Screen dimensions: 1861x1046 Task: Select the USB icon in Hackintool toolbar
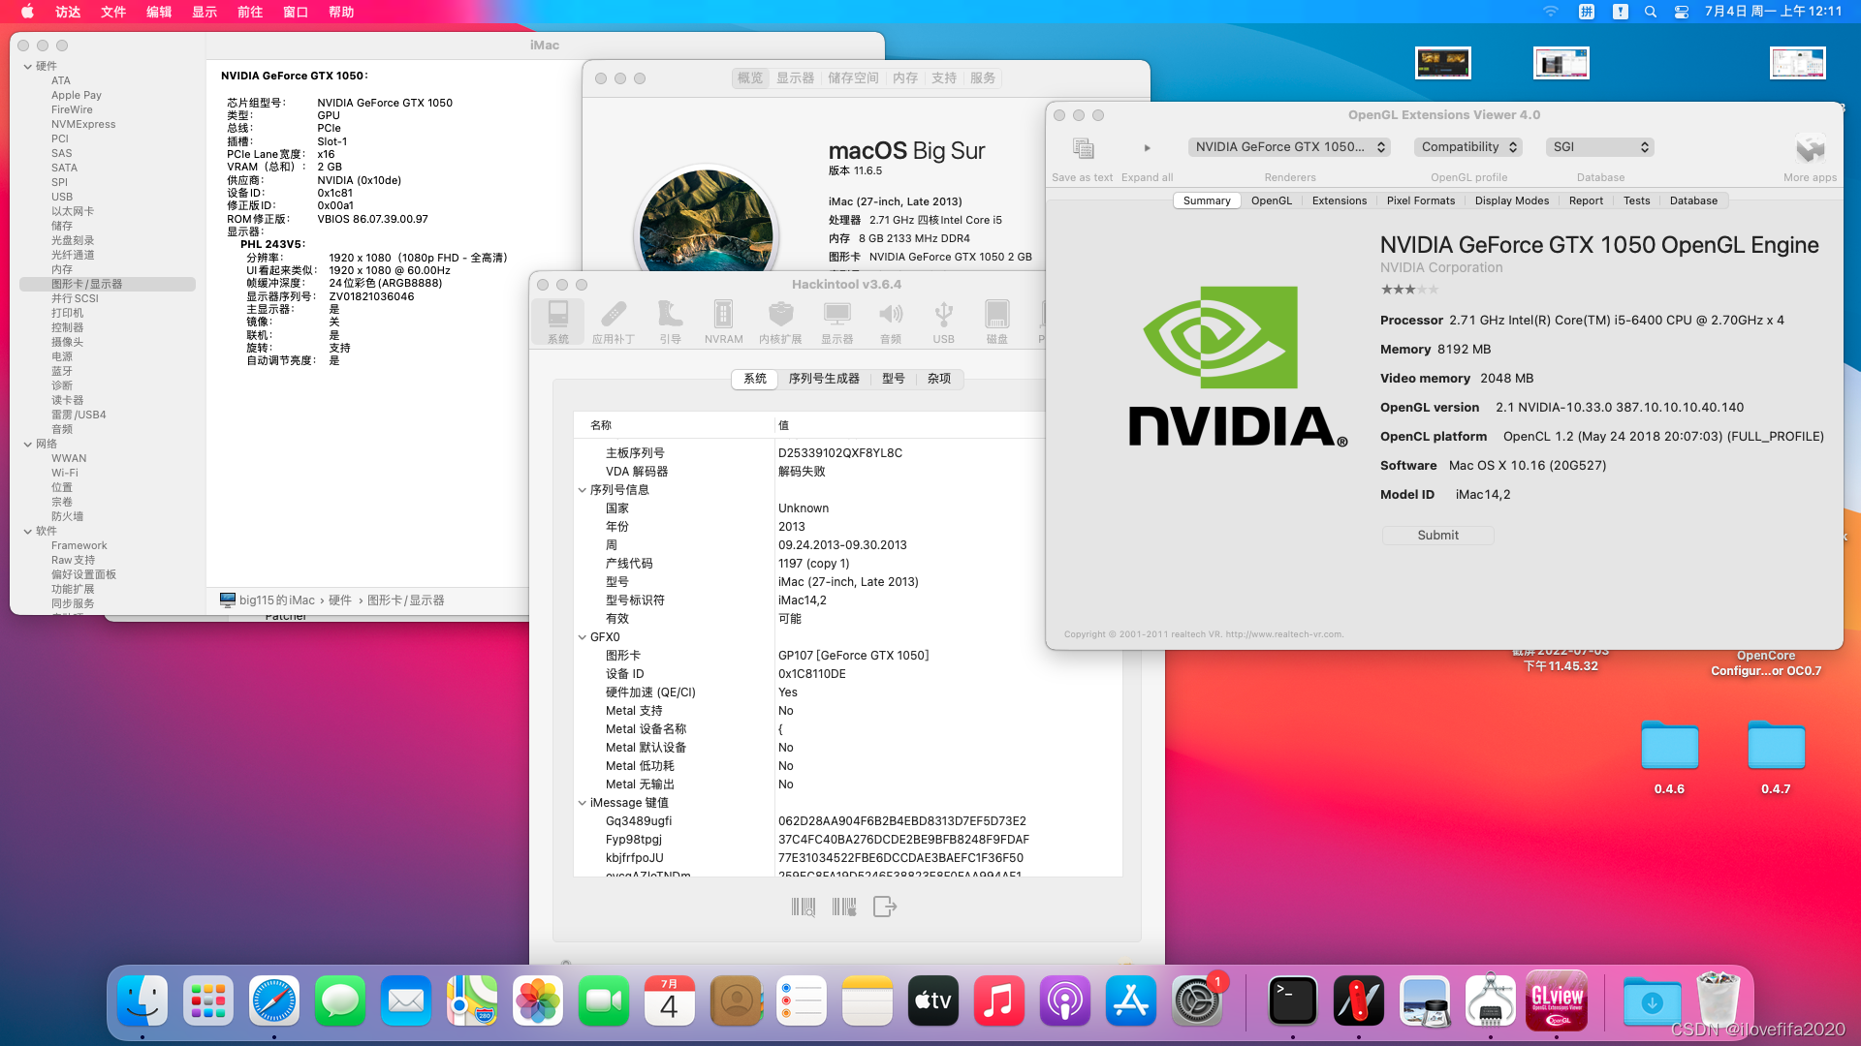coord(943,316)
